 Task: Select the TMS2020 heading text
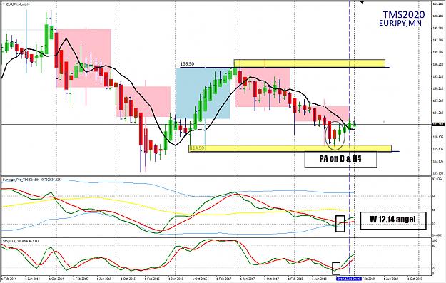pos(404,14)
